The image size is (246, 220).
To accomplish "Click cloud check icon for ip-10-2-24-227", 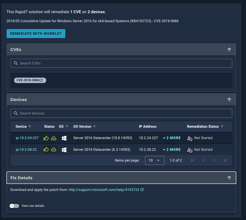I will pyautogui.click(x=54, y=138).
